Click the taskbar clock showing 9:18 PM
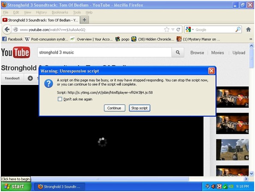 tap(242, 186)
